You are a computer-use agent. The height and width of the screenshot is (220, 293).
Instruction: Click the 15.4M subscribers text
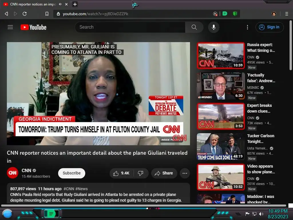(36, 176)
